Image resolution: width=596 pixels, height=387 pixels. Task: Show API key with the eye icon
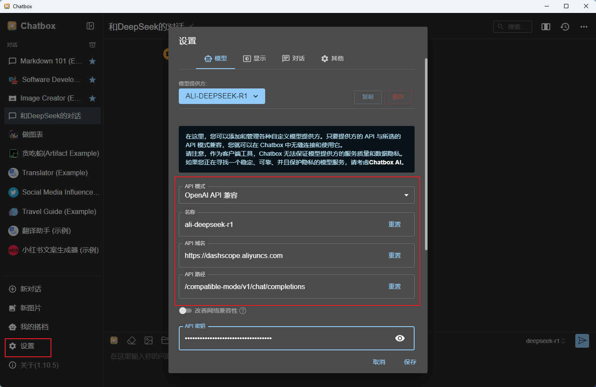(400, 338)
